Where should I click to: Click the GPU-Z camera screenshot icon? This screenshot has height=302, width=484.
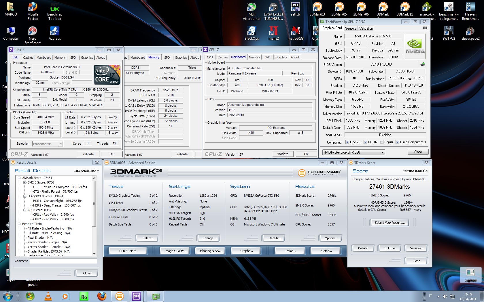[x=425, y=28]
